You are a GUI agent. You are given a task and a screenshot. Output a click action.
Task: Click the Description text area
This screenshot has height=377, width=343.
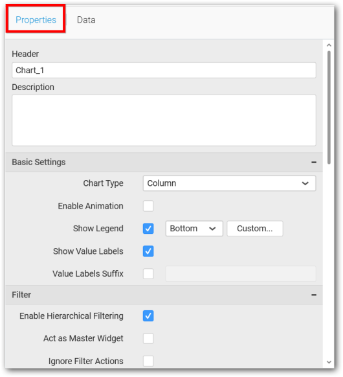164,120
